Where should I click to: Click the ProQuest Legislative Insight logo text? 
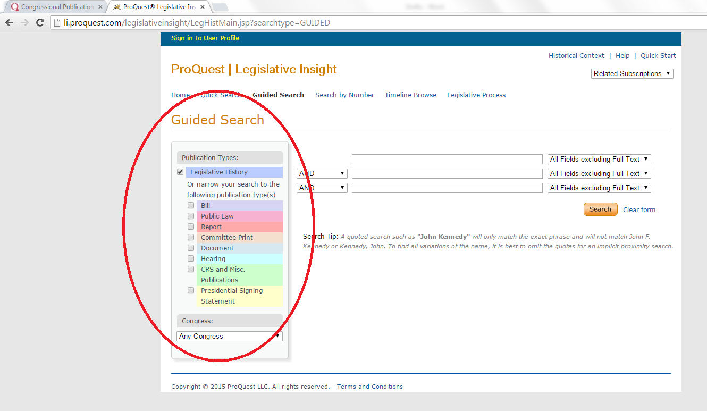pyautogui.click(x=254, y=69)
